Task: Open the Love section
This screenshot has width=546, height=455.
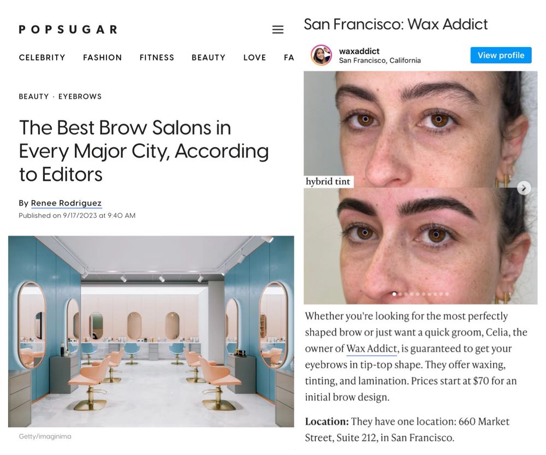Action: 254,57
